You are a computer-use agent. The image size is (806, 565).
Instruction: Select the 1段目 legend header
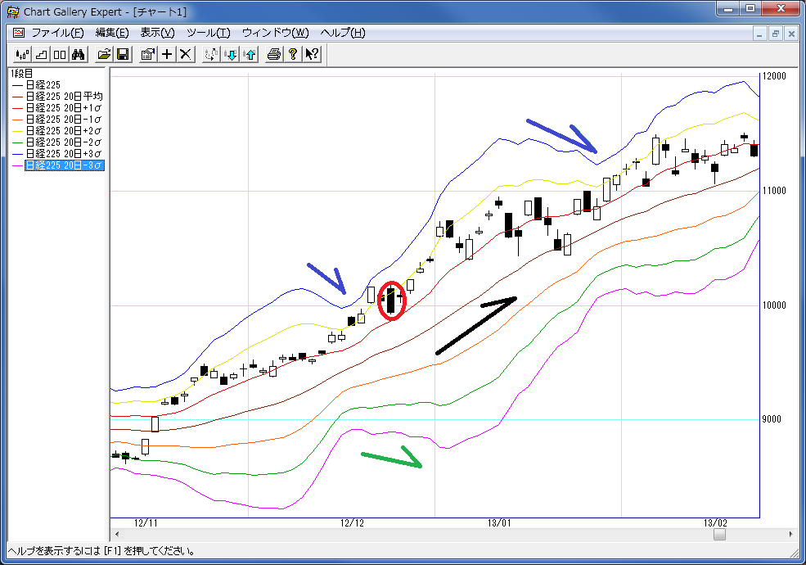(x=21, y=74)
